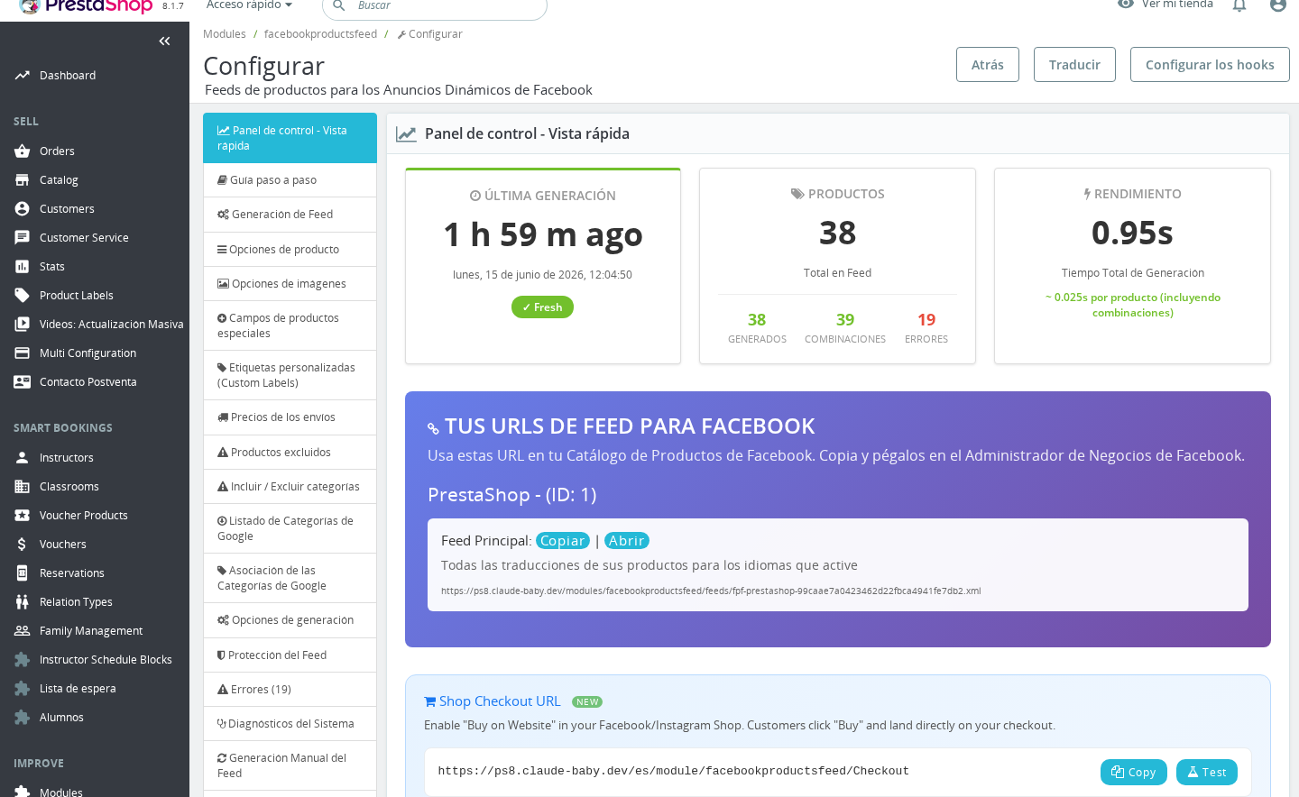This screenshot has width=1299, height=797.
Task: Click the Test button for checkout URL
Action: click(1207, 773)
